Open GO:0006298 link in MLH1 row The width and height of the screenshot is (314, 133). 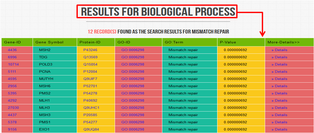coord(132,100)
